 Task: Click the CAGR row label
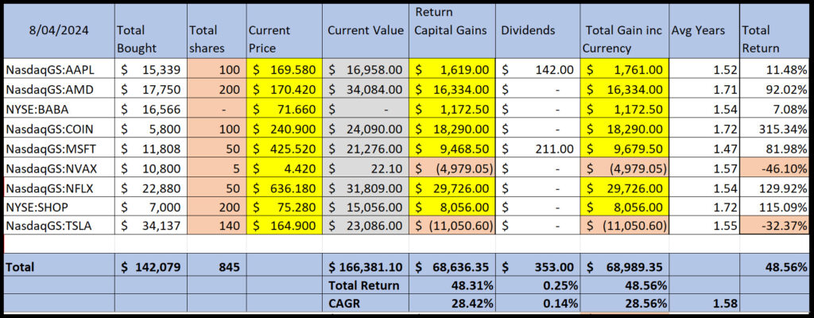[x=366, y=302]
